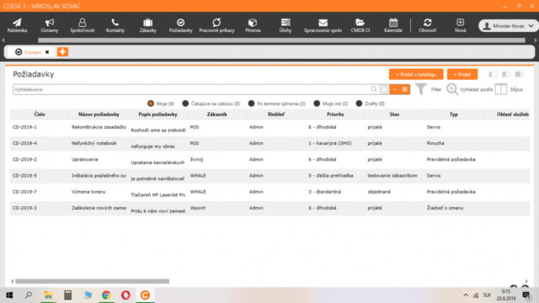Open the Kontakty phone icon
This screenshot has width=539, height=303.
(x=115, y=25)
